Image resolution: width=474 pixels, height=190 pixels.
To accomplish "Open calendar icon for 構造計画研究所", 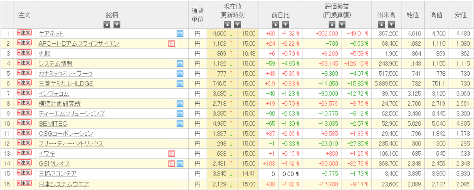I will pyautogui.click(x=180, y=103).
